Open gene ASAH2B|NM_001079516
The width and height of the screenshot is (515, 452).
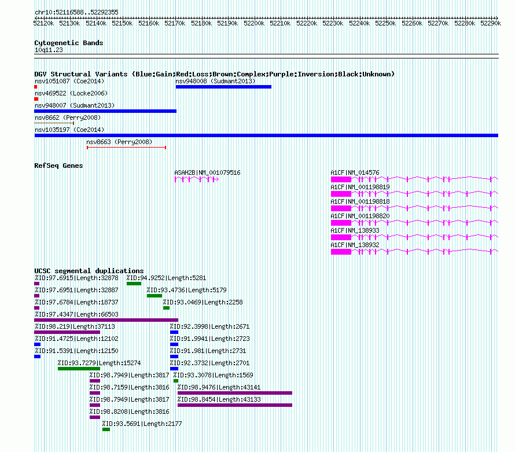[x=207, y=172]
